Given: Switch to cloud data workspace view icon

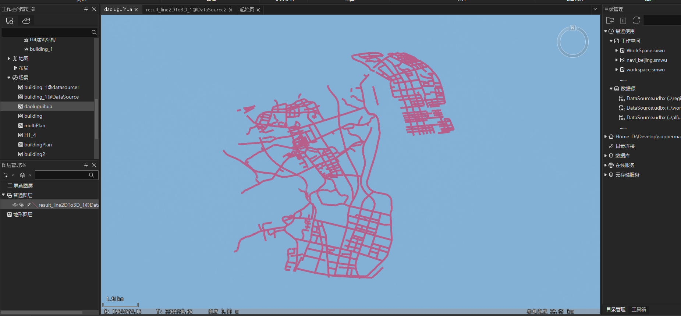Looking at the screenshot, I should [26, 21].
